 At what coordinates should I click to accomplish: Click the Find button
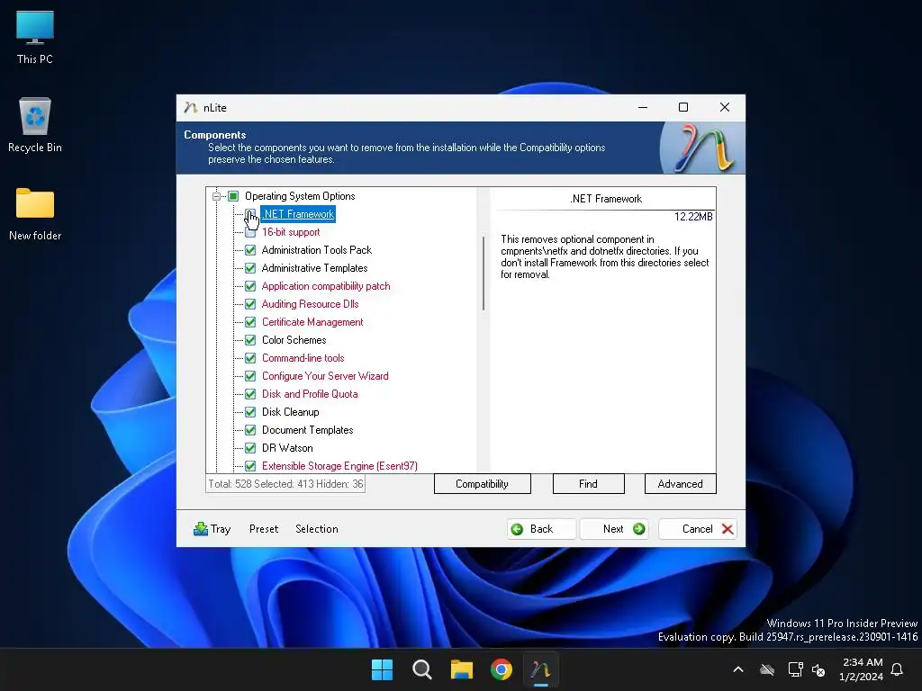click(x=588, y=483)
